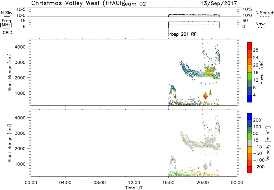Click the '200' velocity scale value
Image resolution: width=274 pixels, height=190 pixels.
coord(257,120)
